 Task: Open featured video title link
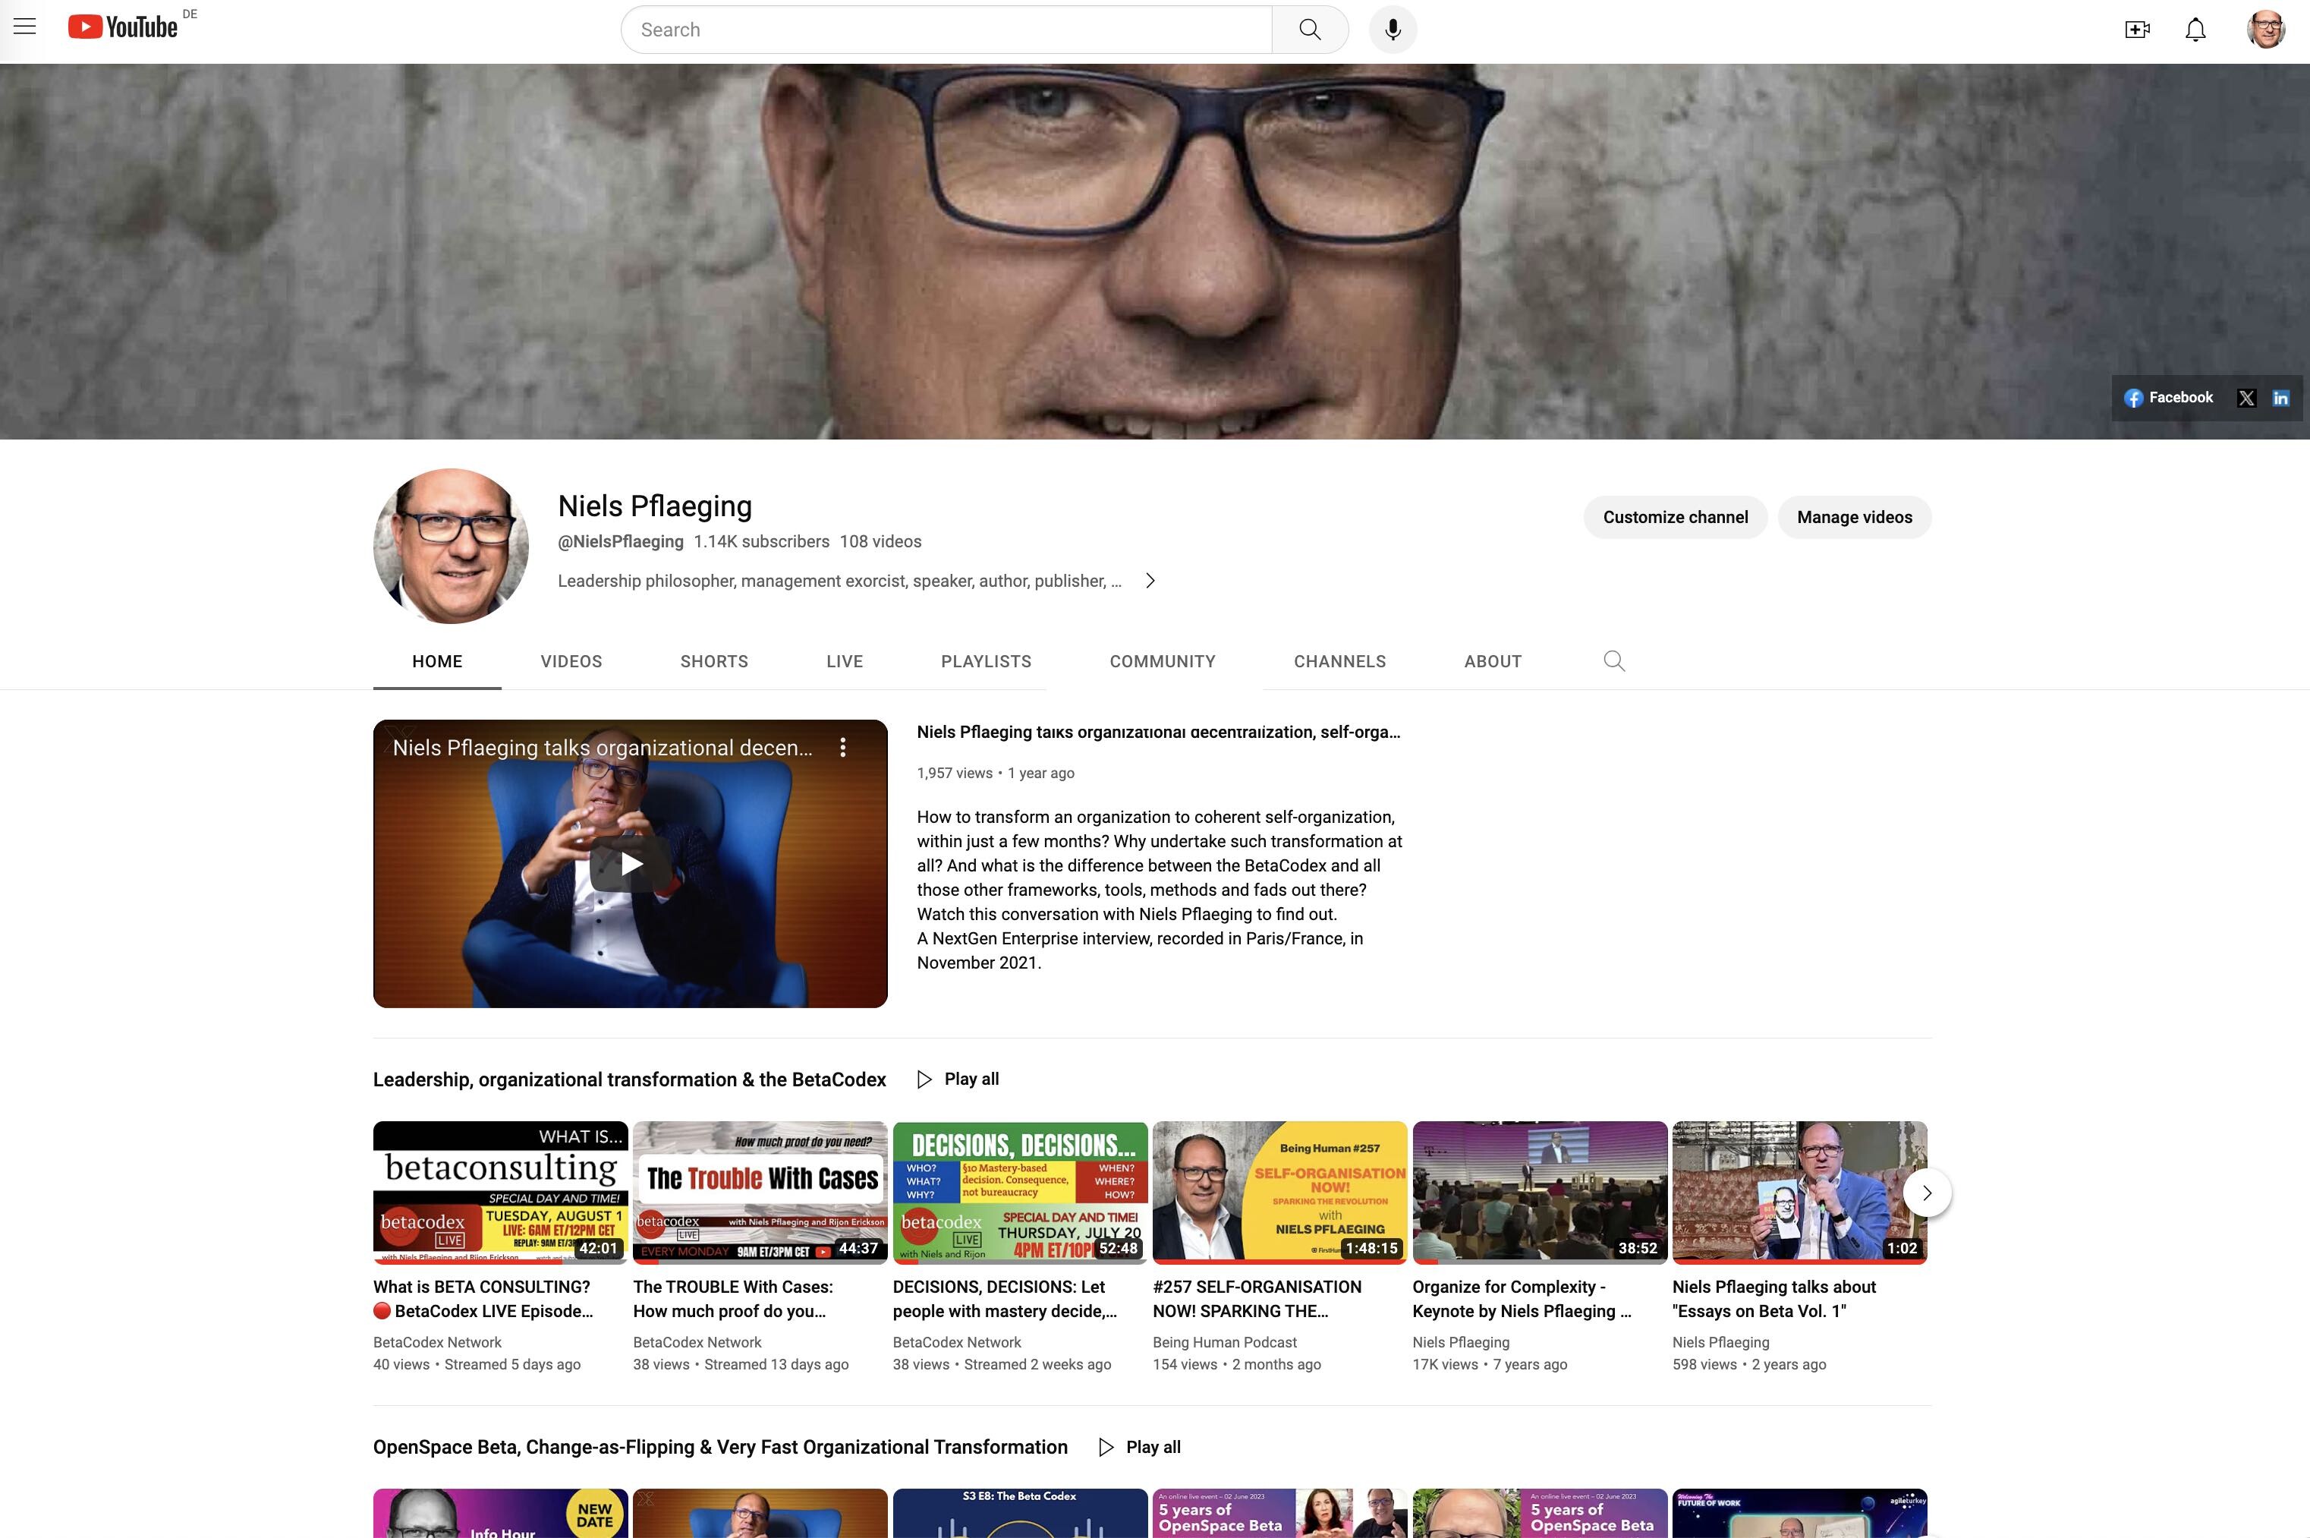click(x=1158, y=732)
